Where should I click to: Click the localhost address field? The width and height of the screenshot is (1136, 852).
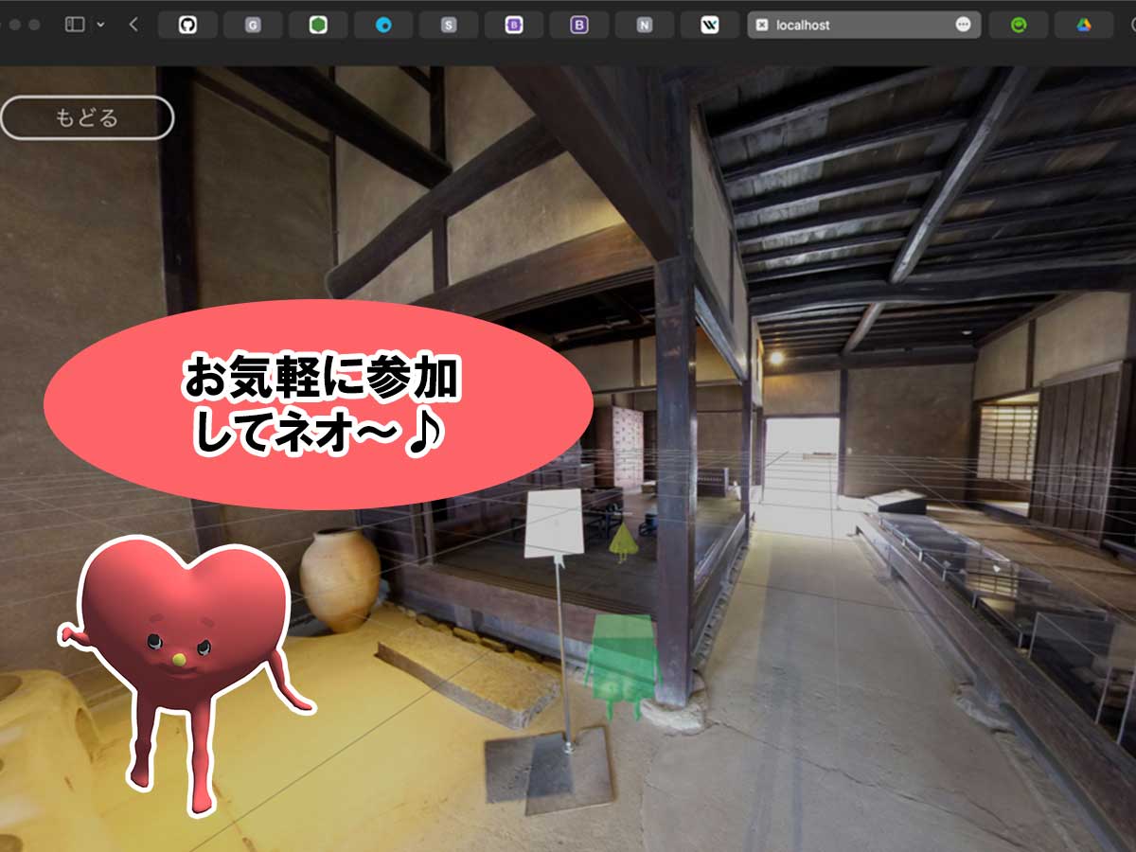coord(863,26)
